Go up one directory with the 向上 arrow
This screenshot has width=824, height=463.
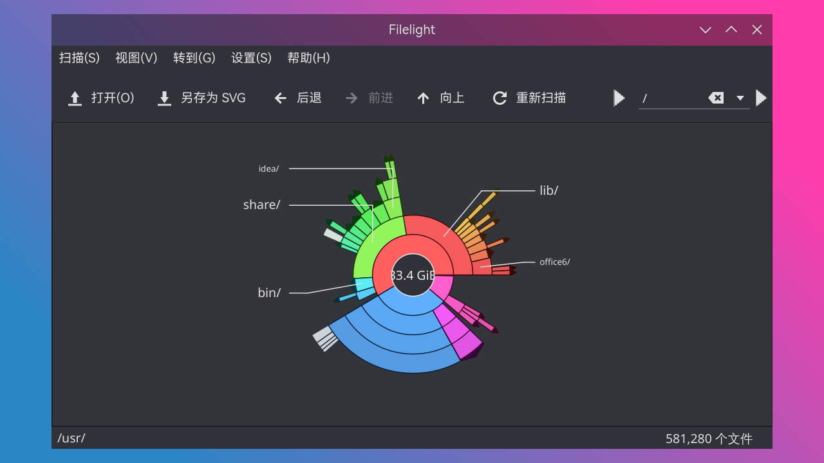(423, 98)
